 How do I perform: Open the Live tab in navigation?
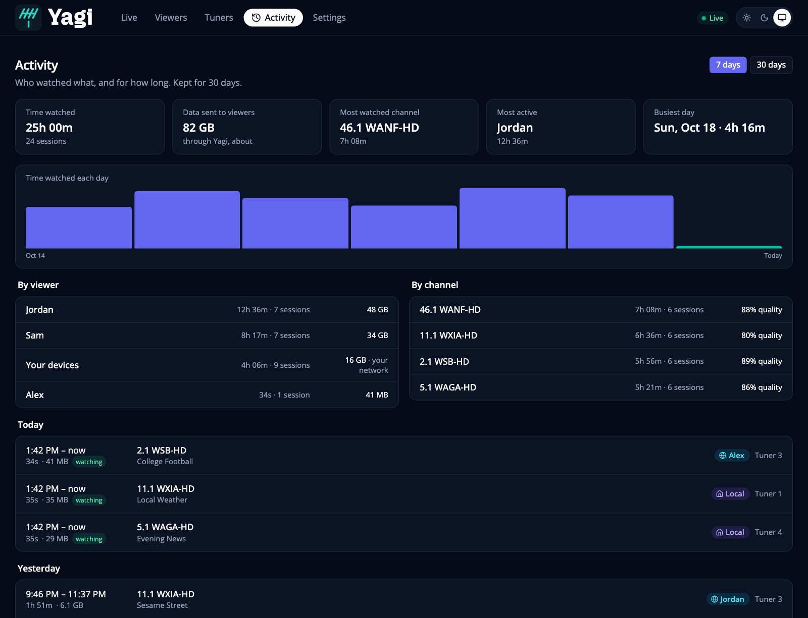pos(129,18)
